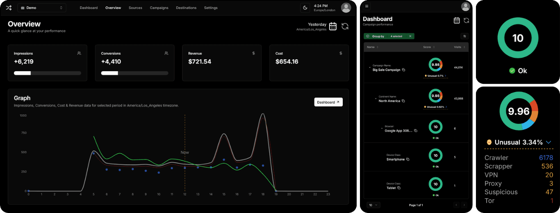Collapse the Big Sale Campaign row
The image size is (560, 213).
[369, 68]
